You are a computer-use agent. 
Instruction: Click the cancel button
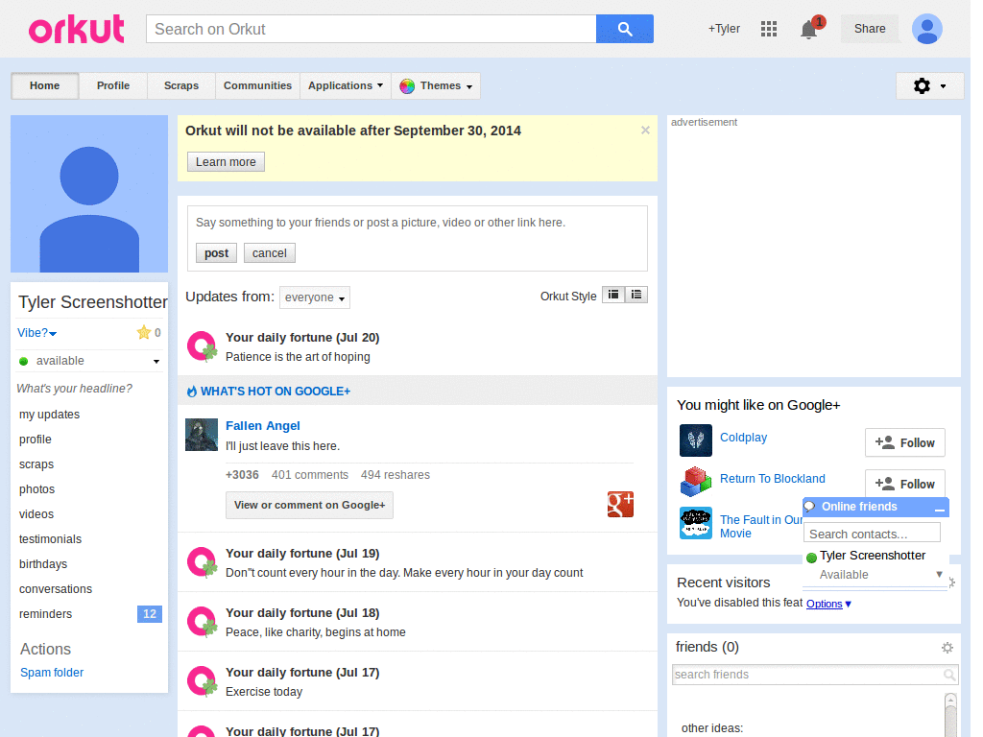270,253
